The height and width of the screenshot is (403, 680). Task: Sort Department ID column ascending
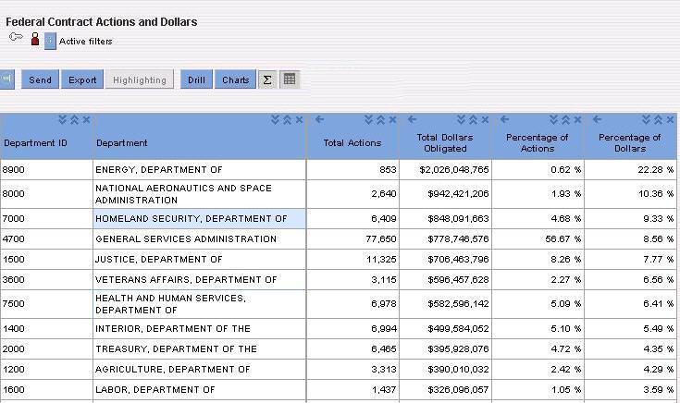click(74, 119)
